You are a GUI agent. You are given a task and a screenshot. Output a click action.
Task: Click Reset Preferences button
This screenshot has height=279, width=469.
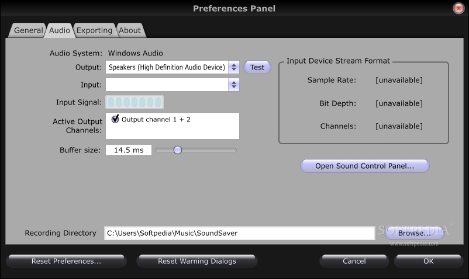(67, 261)
